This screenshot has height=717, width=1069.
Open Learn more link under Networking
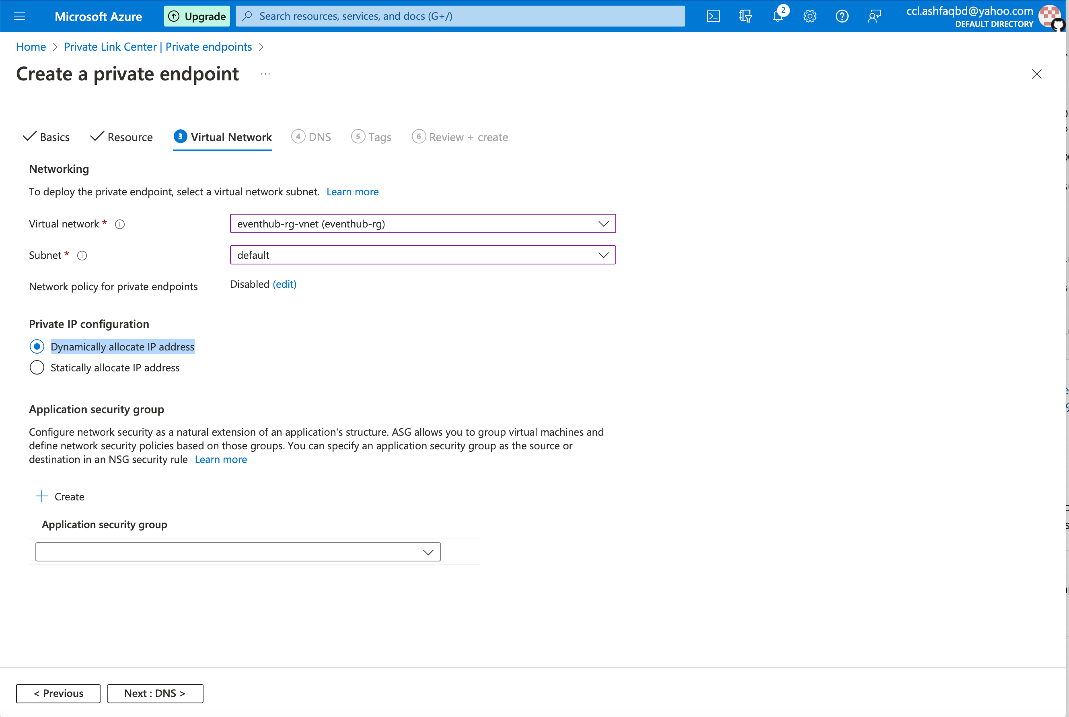tap(352, 192)
